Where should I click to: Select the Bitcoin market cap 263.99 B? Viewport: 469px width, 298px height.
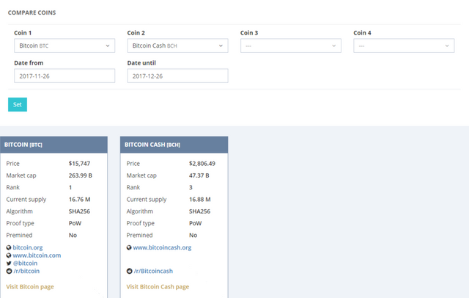80,175
